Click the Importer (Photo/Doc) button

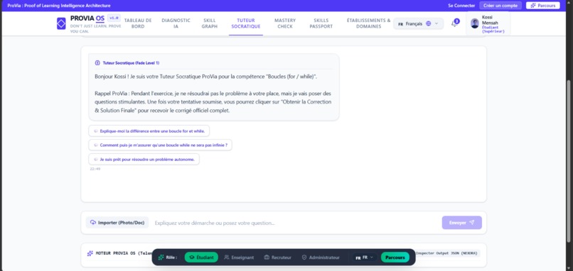click(117, 223)
